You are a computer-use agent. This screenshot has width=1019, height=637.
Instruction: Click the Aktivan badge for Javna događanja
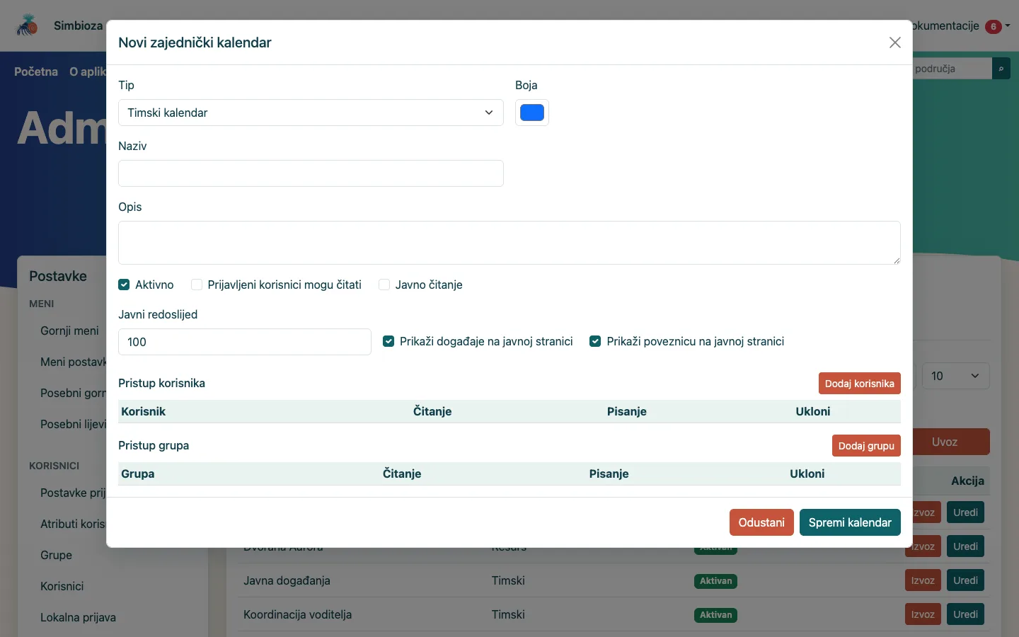click(715, 581)
